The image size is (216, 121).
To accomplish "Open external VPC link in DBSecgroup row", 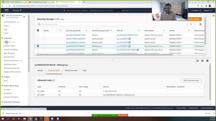I will click(130, 46).
